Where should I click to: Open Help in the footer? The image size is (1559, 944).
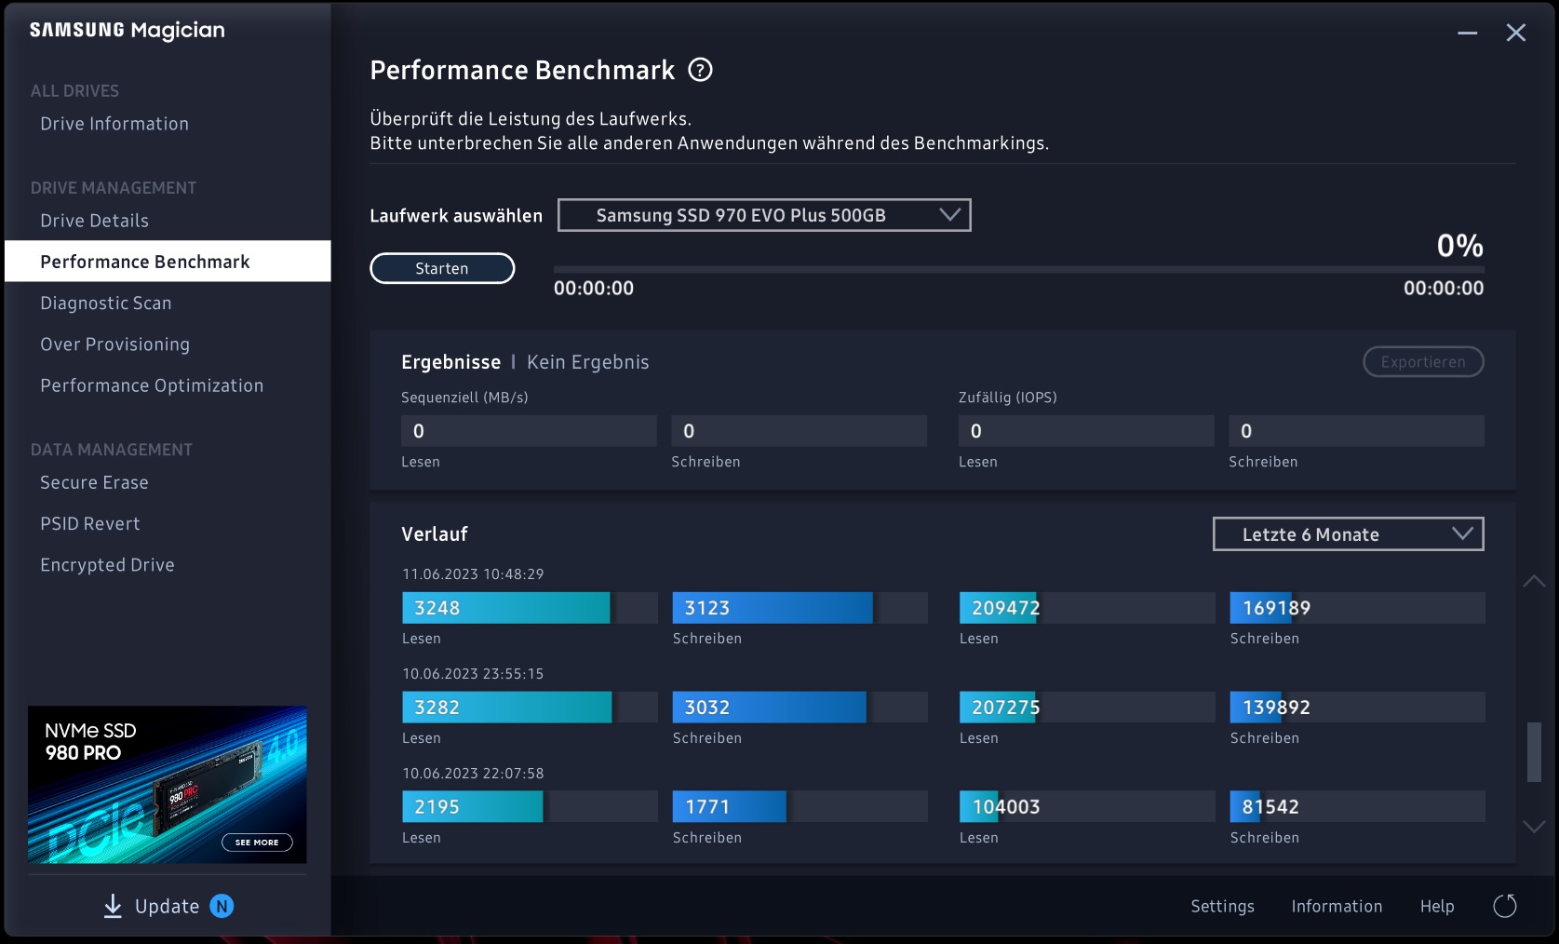1437,906
